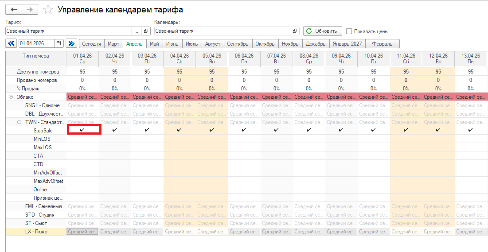
Task: Open tariff selection via ellipsis button
Action: (137, 31)
